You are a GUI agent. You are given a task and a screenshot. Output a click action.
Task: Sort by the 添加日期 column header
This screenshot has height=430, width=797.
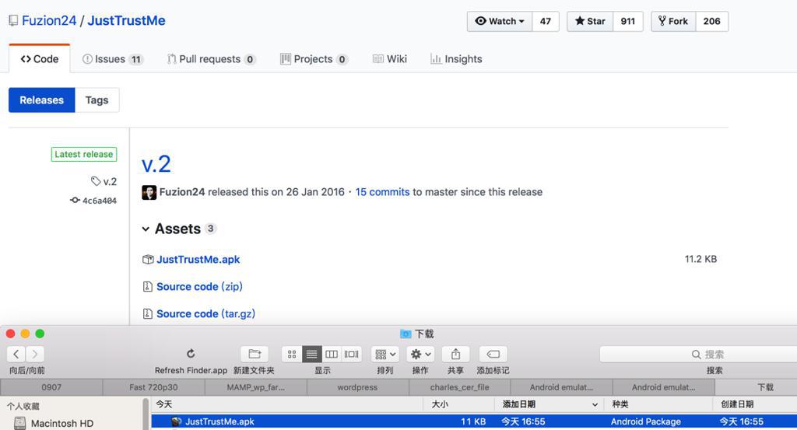[549, 404]
